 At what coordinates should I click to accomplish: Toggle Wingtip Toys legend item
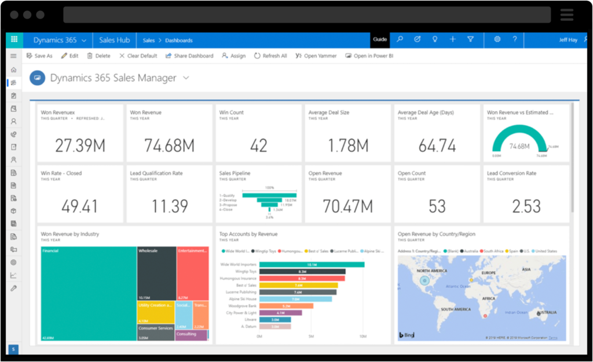coord(263,251)
